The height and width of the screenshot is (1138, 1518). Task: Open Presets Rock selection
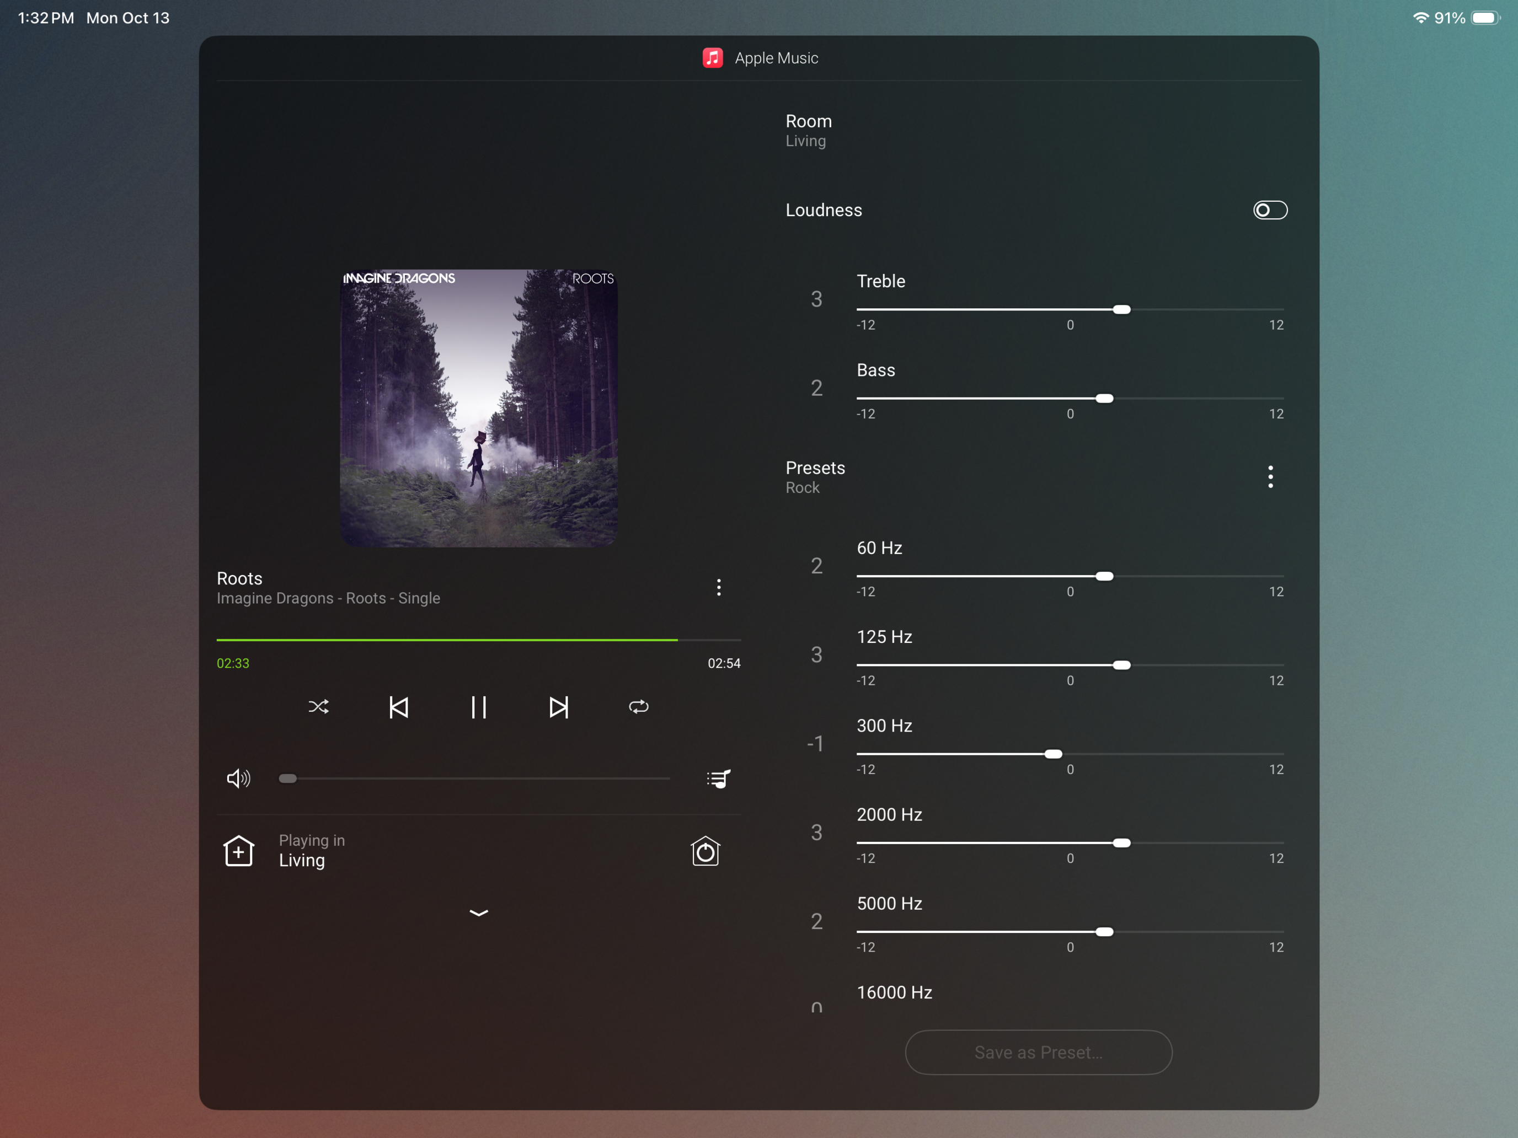click(815, 477)
